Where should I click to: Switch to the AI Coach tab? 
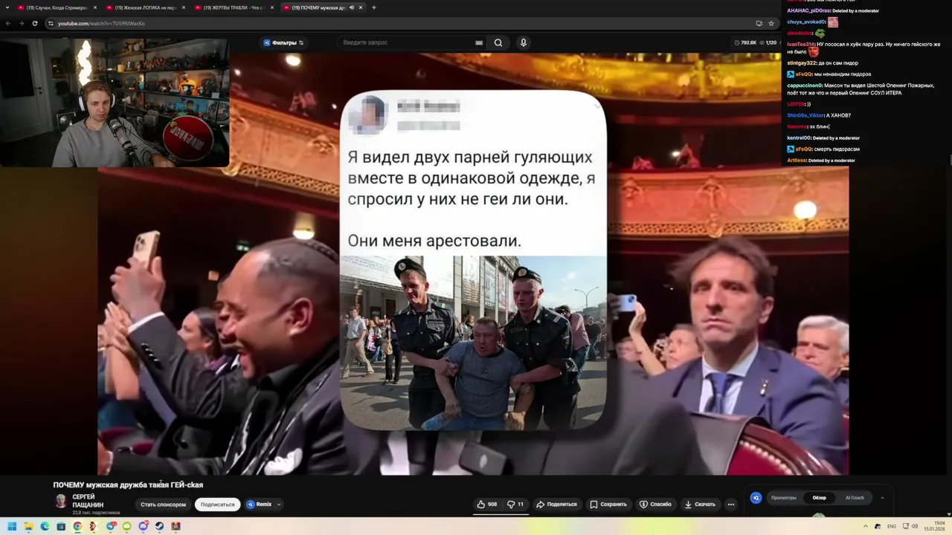(x=855, y=498)
